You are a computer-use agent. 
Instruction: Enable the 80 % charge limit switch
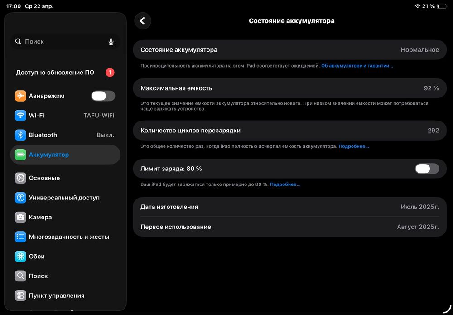(x=427, y=169)
